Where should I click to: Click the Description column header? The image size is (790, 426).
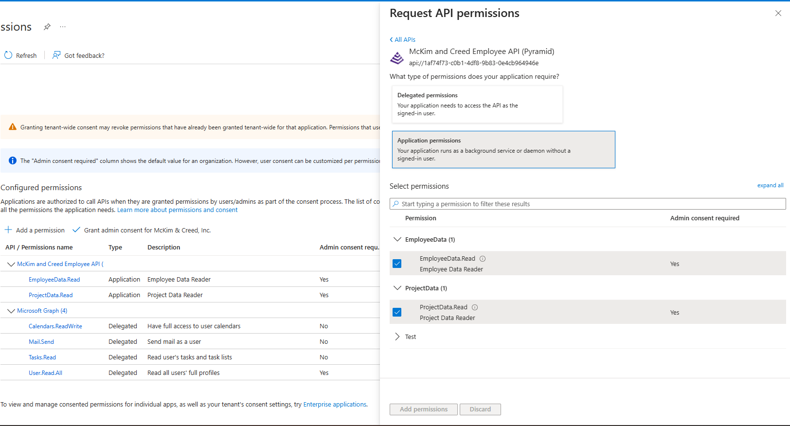tap(164, 248)
